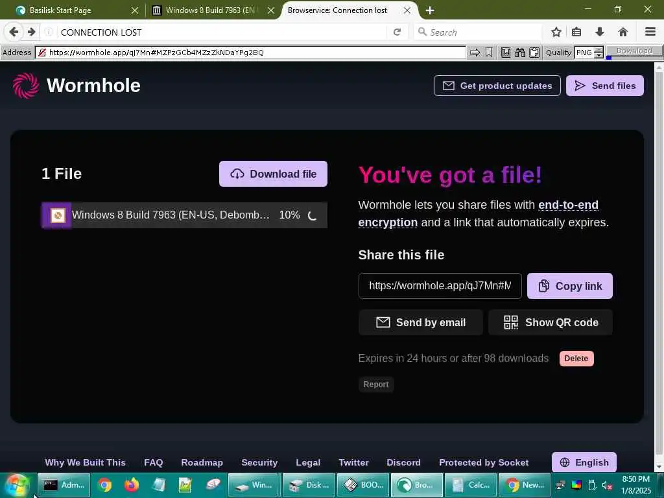Reload the page
This screenshot has height=498, width=664.
(x=397, y=32)
